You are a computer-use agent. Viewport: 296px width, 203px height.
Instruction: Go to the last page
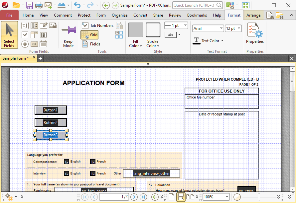(x=143, y=197)
